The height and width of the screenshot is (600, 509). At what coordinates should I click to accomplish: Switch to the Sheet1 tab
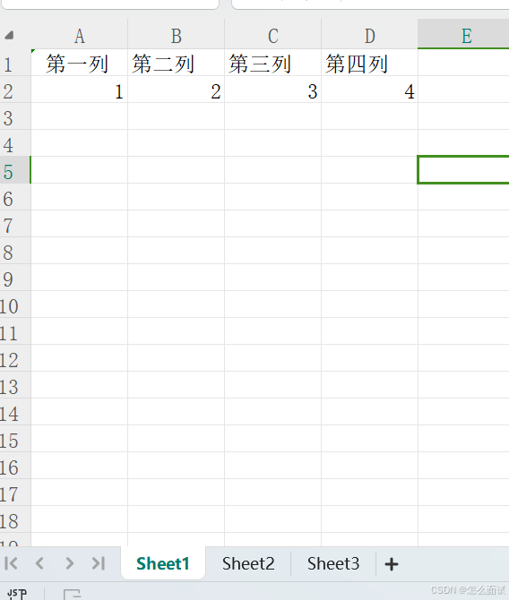pos(163,563)
